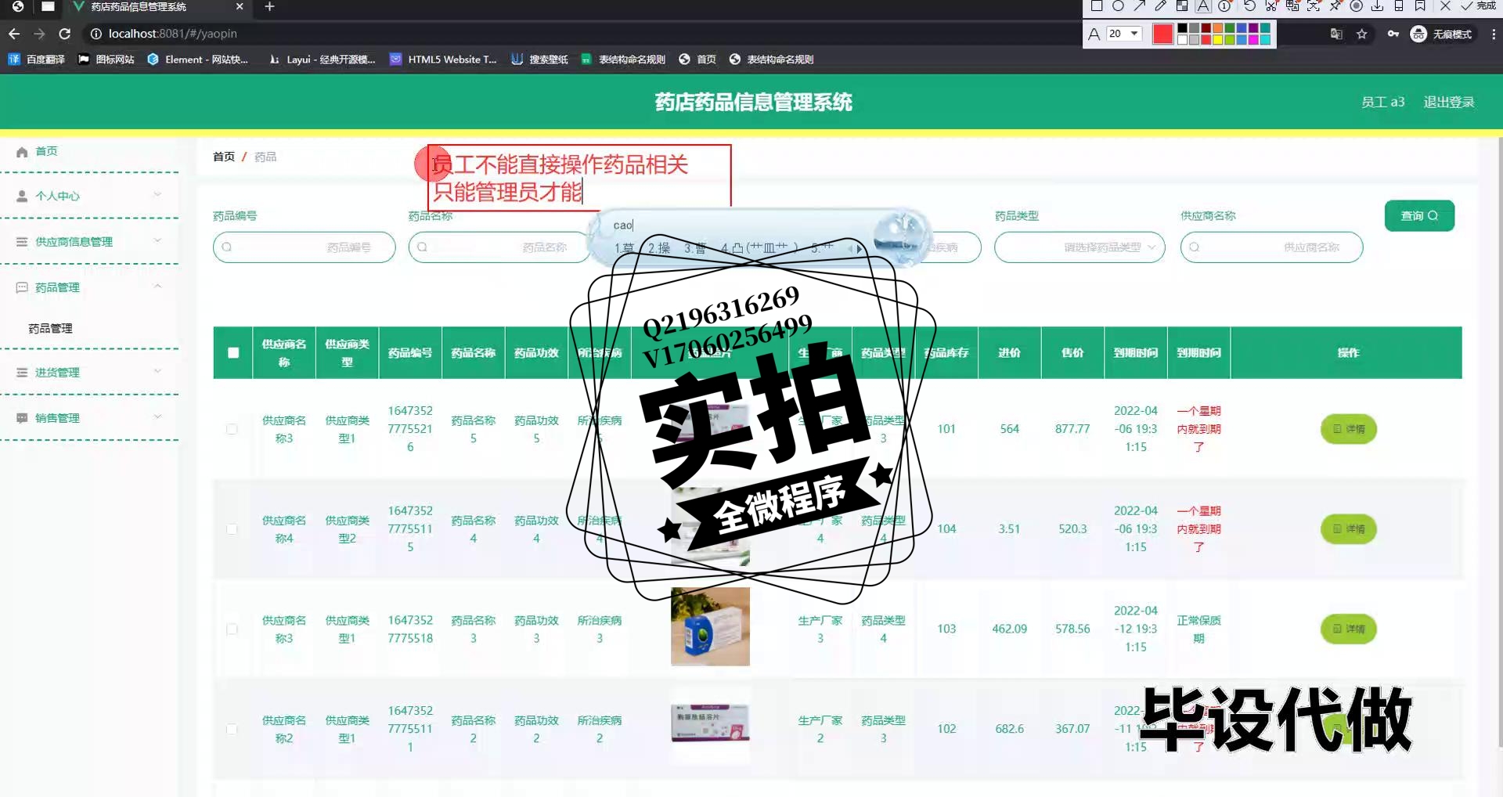Viewport: 1503px width, 797px height.
Task: Expand the 供应商信息管理 sidebar menu
Action: point(89,241)
